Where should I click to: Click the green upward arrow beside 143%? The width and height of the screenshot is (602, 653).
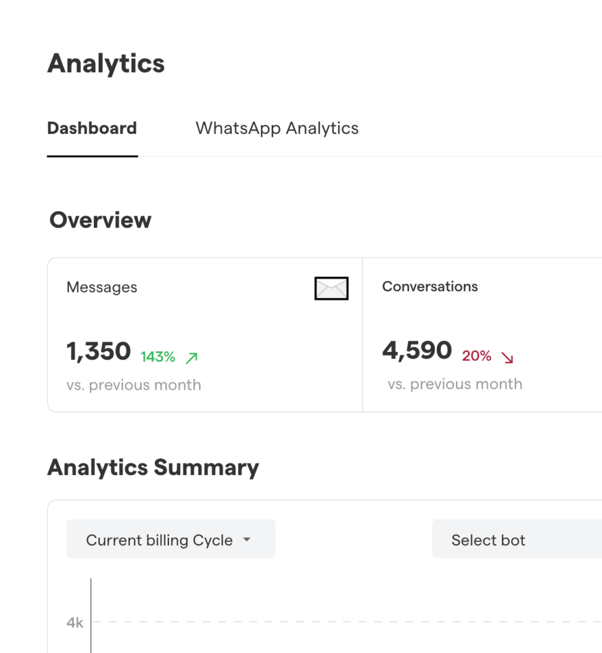click(x=191, y=358)
